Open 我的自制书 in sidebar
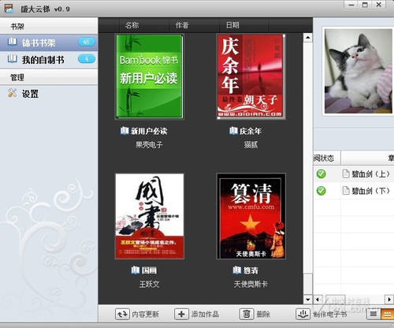 pos(49,60)
